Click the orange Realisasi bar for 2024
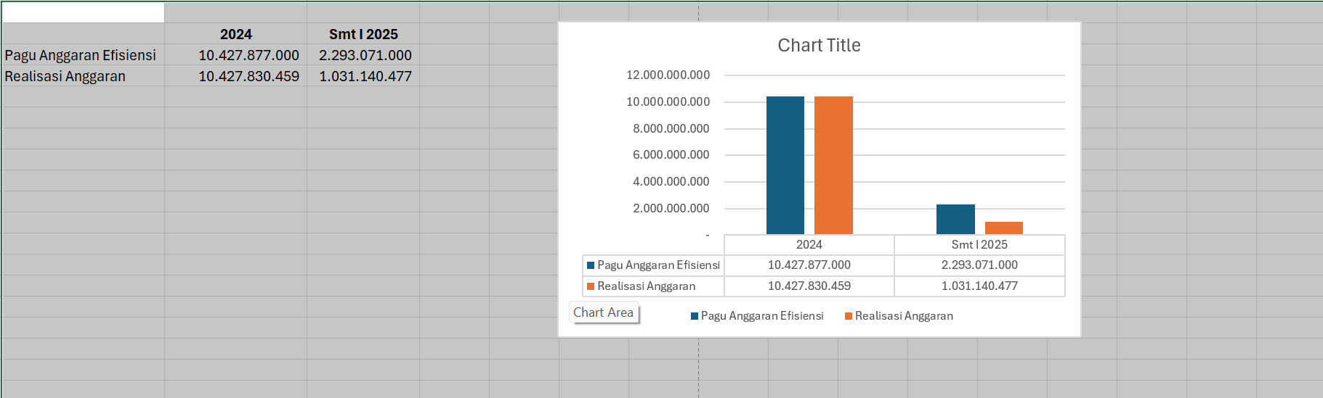The height and width of the screenshot is (398, 1323). pyautogui.click(x=833, y=165)
